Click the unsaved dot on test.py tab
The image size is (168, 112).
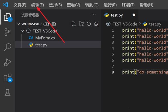tap(134, 15)
